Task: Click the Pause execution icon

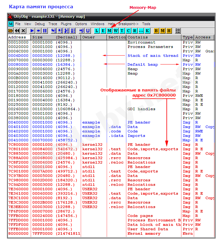Action: (x=45, y=31)
